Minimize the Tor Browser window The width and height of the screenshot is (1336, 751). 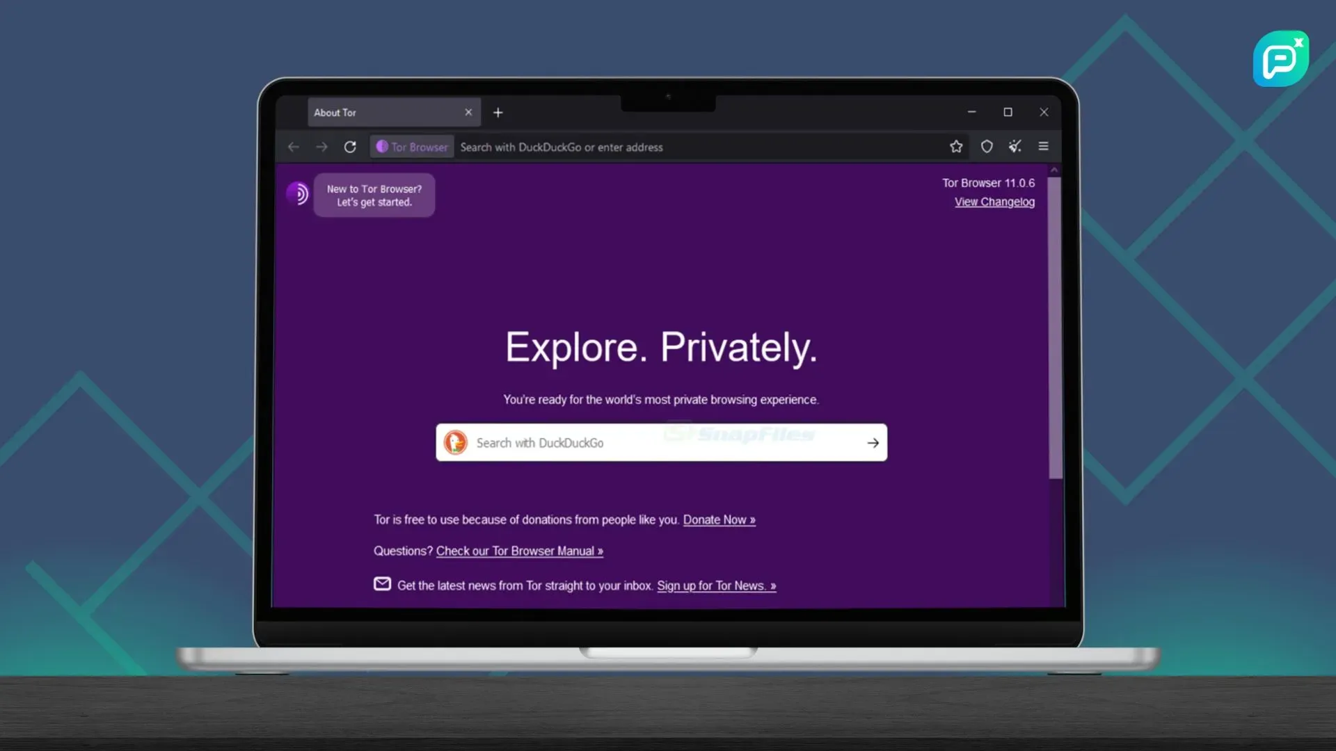pyautogui.click(x=971, y=112)
